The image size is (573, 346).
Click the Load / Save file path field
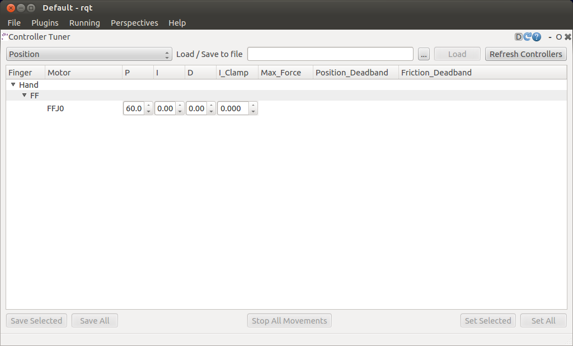tap(330, 54)
